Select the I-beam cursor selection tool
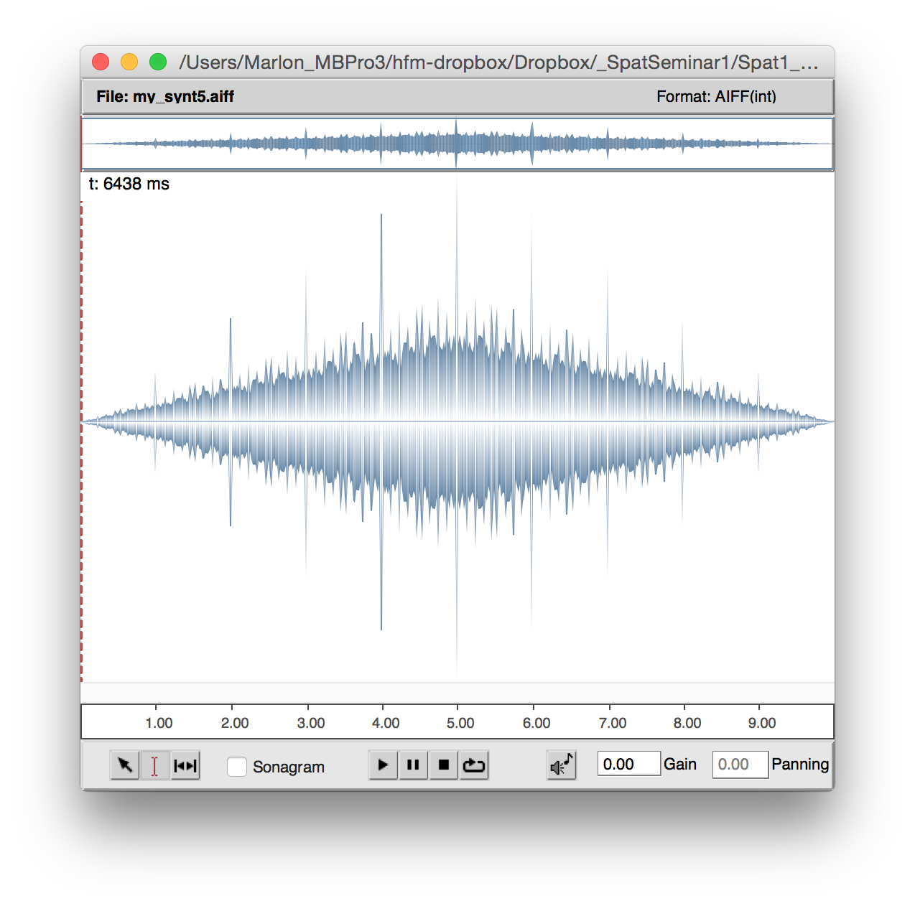Screen dimensions: 915x906 155,765
